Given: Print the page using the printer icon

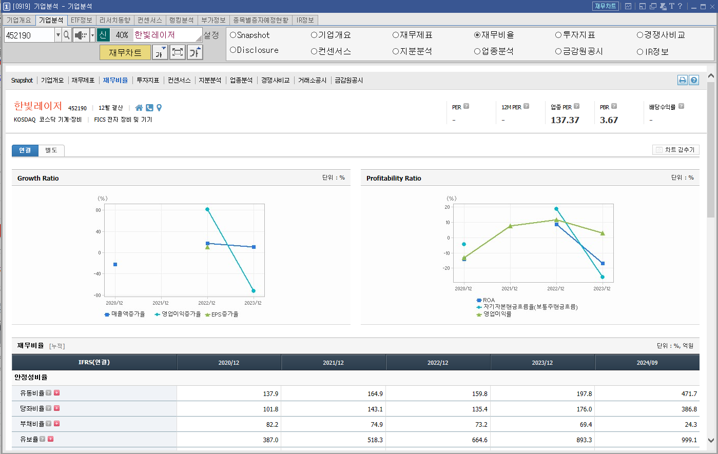Looking at the screenshot, I should coord(683,80).
